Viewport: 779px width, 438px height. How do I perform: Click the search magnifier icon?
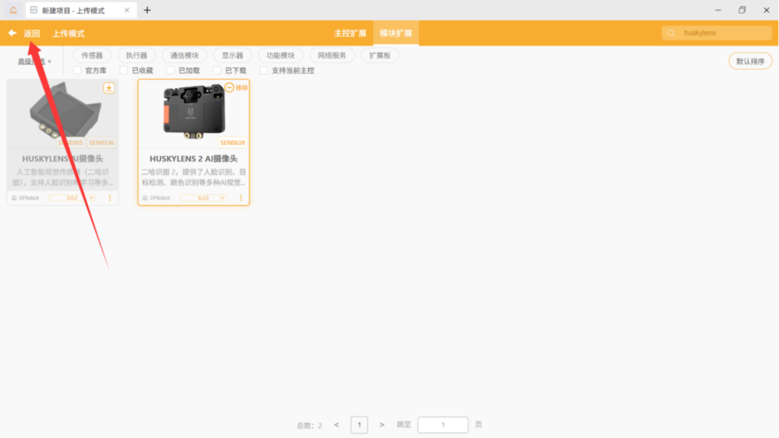coord(671,33)
